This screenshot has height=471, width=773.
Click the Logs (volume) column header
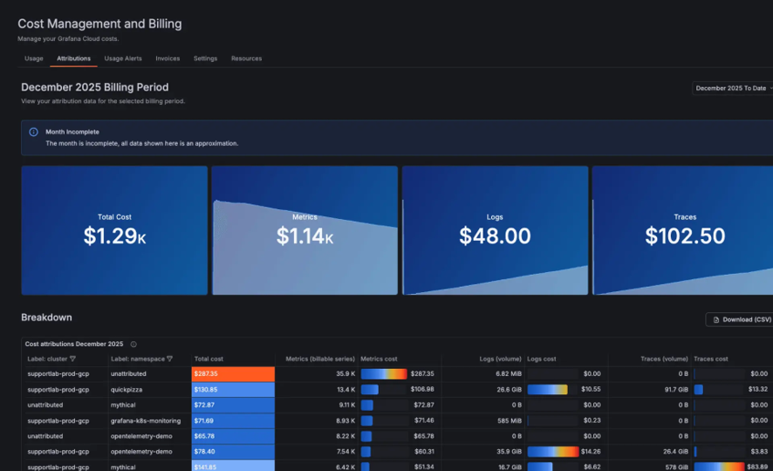coord(500,359)
